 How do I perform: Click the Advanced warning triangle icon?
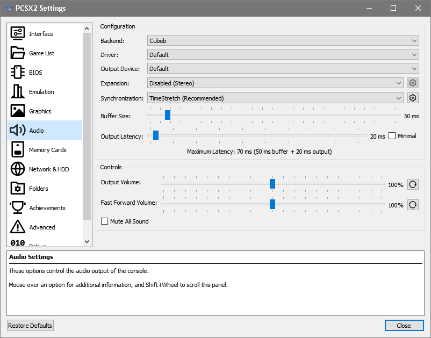[18, 227]
